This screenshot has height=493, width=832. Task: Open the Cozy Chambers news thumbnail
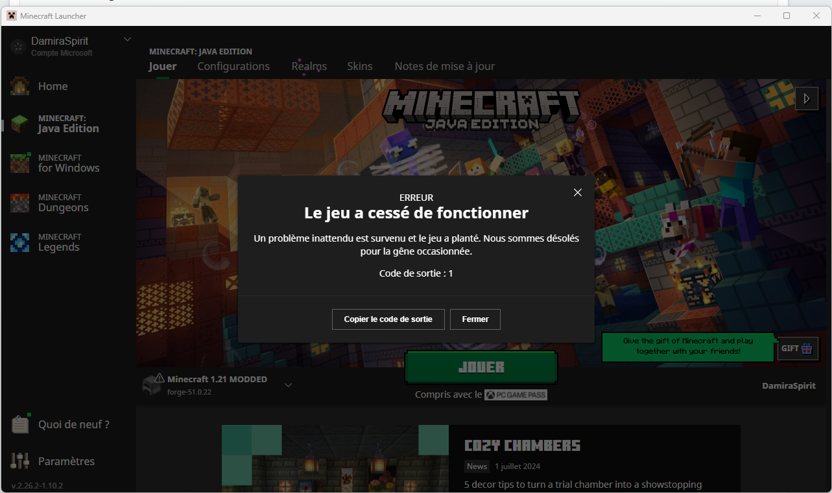335,459
